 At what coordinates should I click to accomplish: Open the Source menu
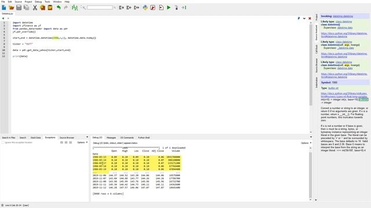[18, 2]
